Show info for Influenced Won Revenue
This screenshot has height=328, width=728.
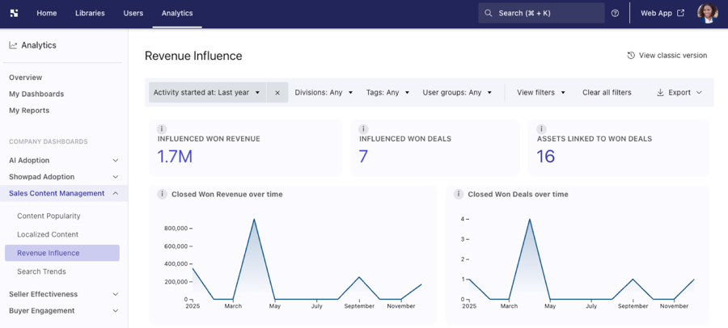pyautogui.click(x=162, y=129)
